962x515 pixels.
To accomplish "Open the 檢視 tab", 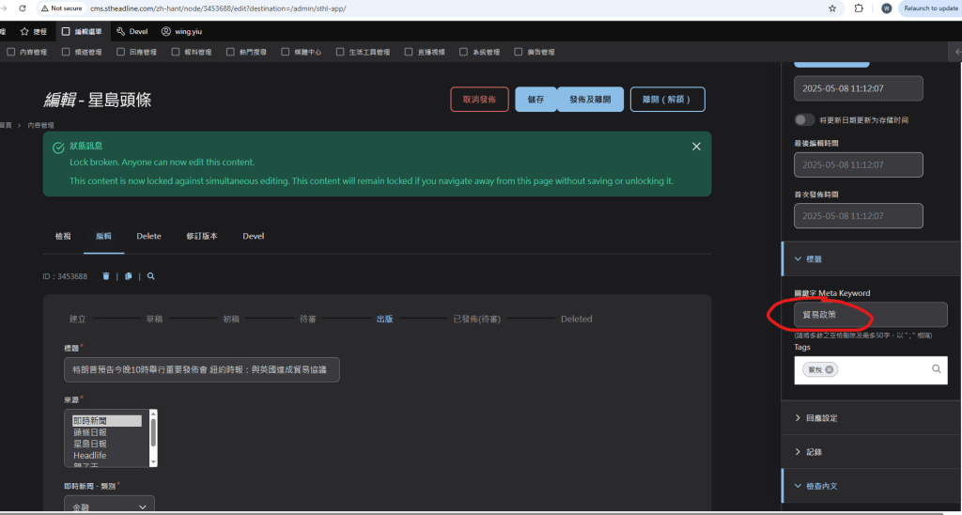I will pyautogui.click(x=63, y=237).
